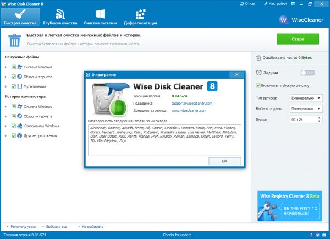330x239 pixels.
Task: Click the green Старт button
Action: 298,39
